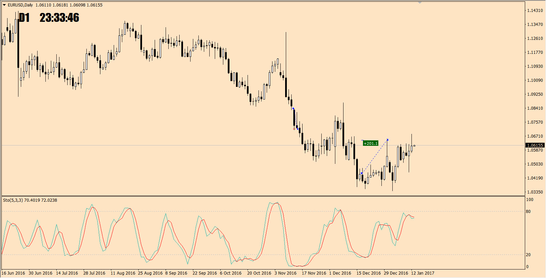Viewport: 546px width, 278px height.
Task: Click the 30 Jun 2016 date label
Action: click(x=41, y=273)
